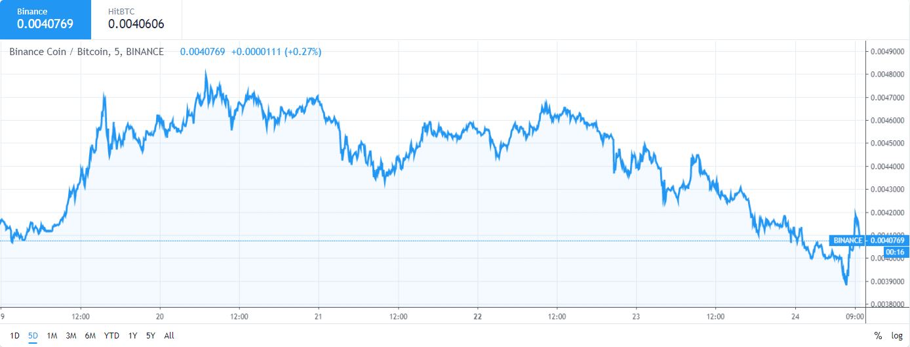This screenshot has height=347, width=910.
Task: Set chart range to 1M
Action: [x=52, y=336]
